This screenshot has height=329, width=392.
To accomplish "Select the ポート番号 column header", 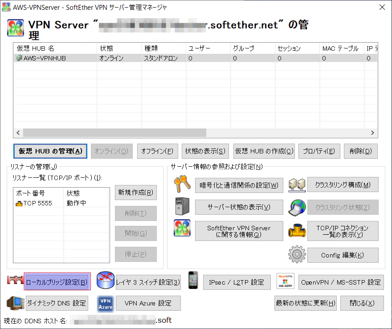I will point(38,193).
